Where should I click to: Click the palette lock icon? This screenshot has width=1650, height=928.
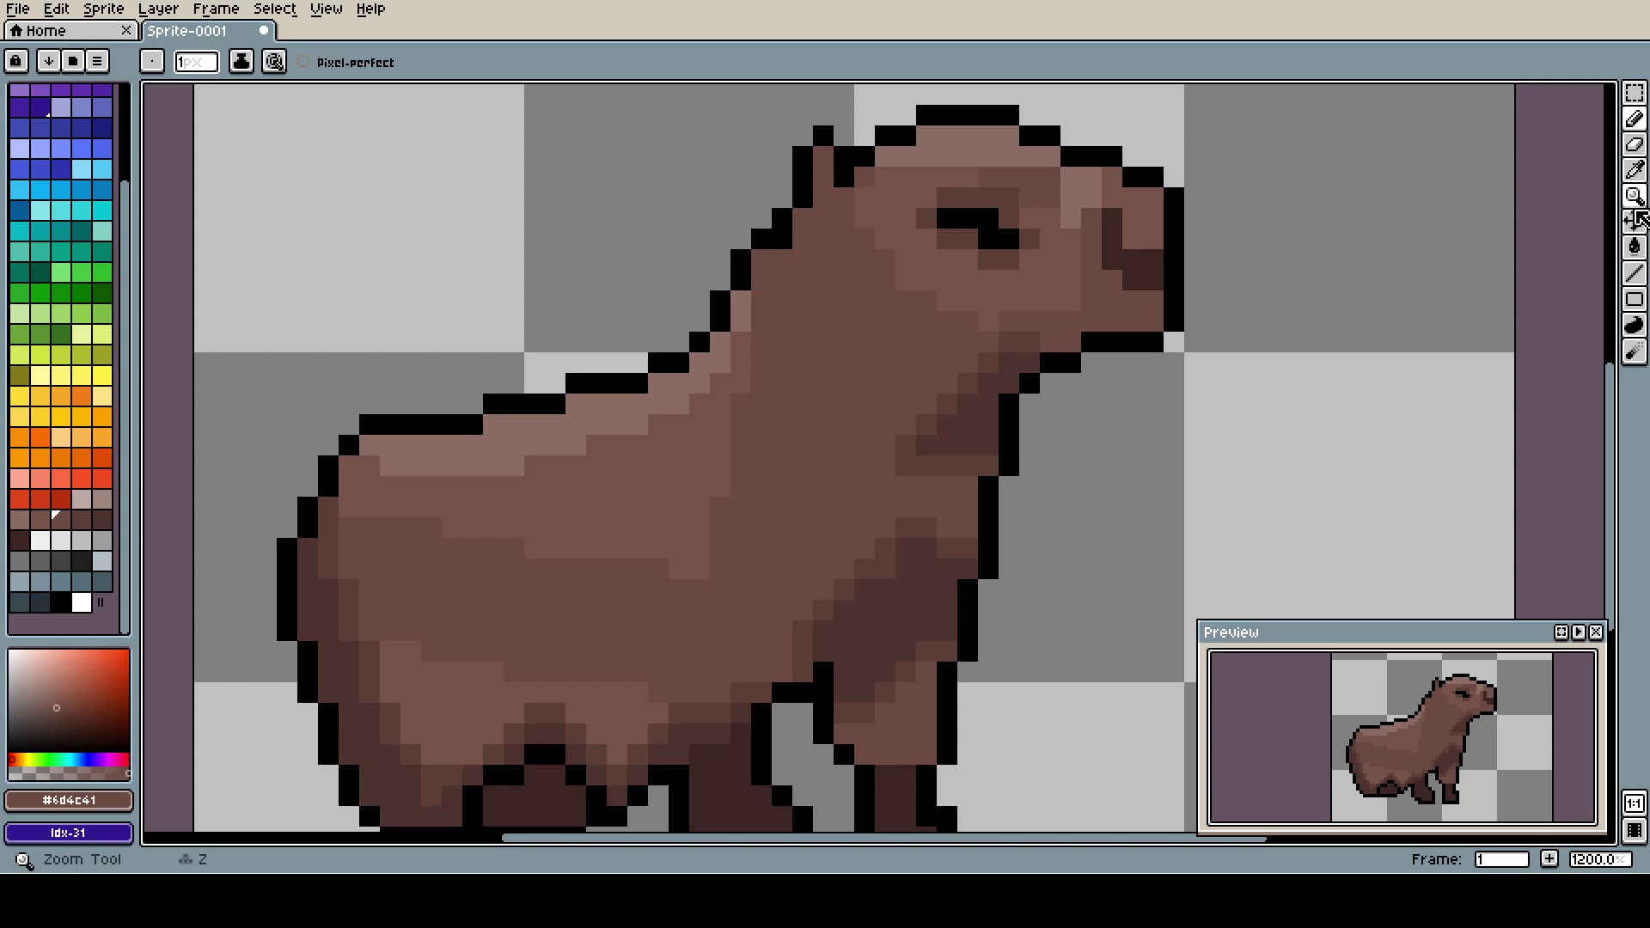[16, 61]
